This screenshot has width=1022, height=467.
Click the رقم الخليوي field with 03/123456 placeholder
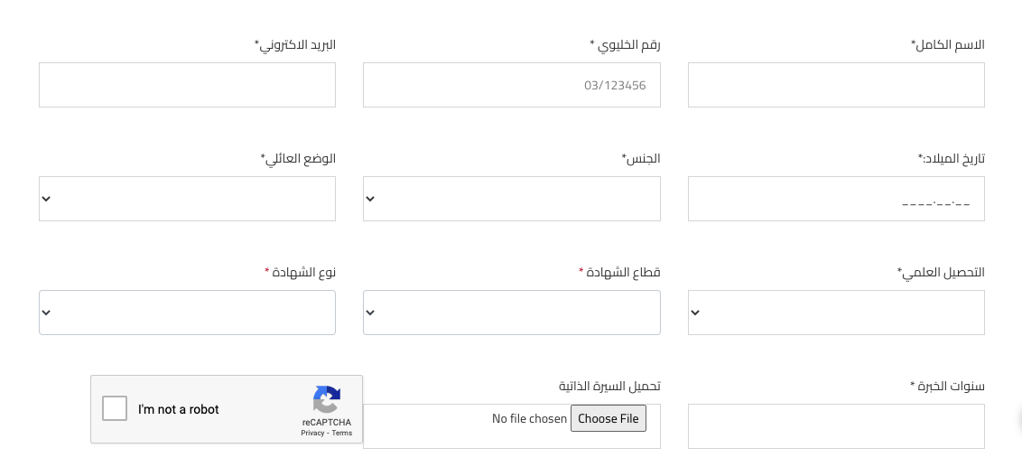pos(512,85)
